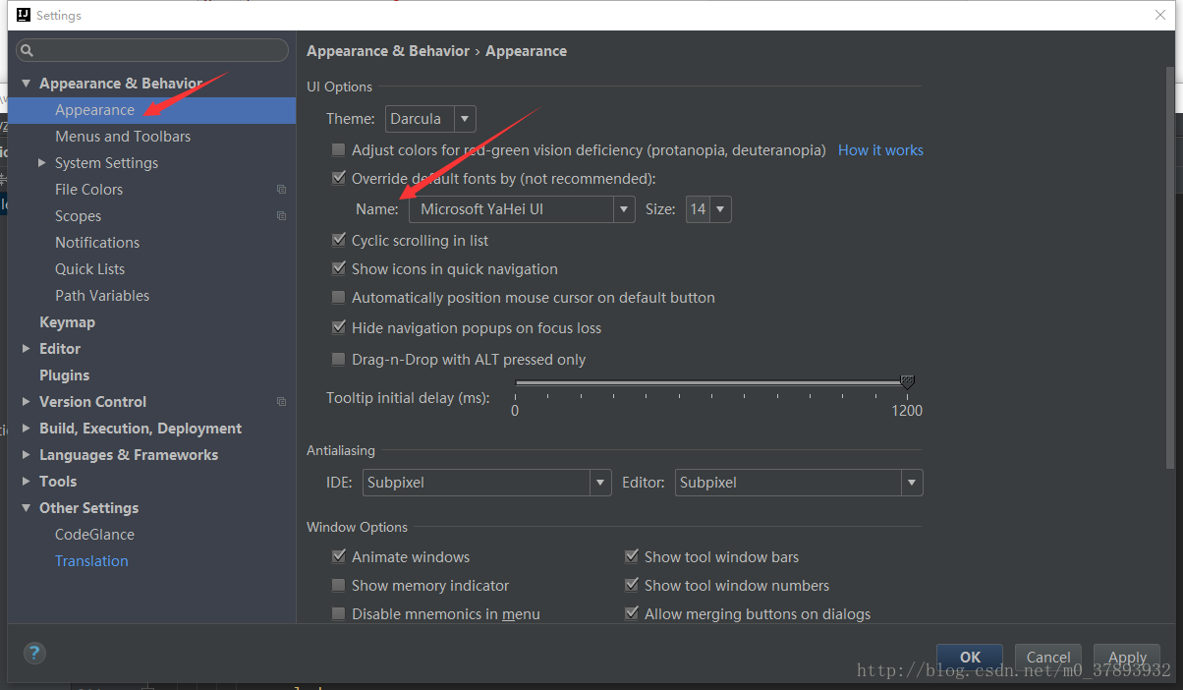Collapse the Appearance & Behavior tree node

coord(27,84)
